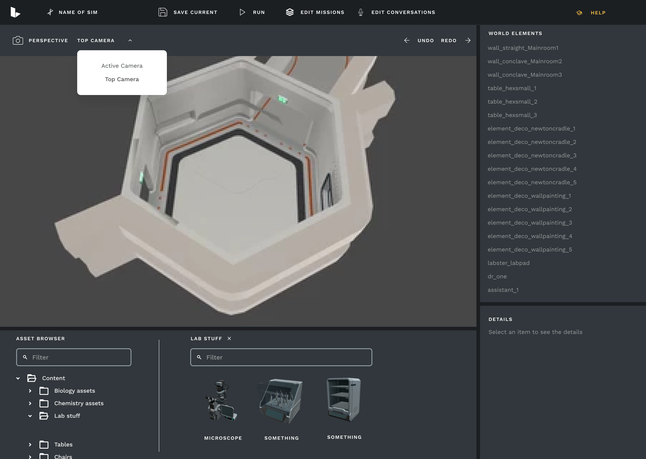Click the Undo text button
The image size is (646, 459).
[426, 41]
